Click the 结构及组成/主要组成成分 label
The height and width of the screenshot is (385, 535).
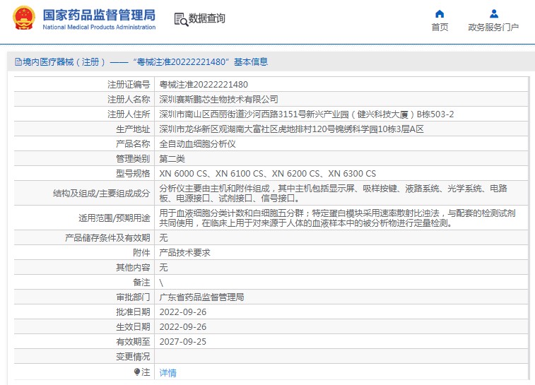click(x=101, y=194)
